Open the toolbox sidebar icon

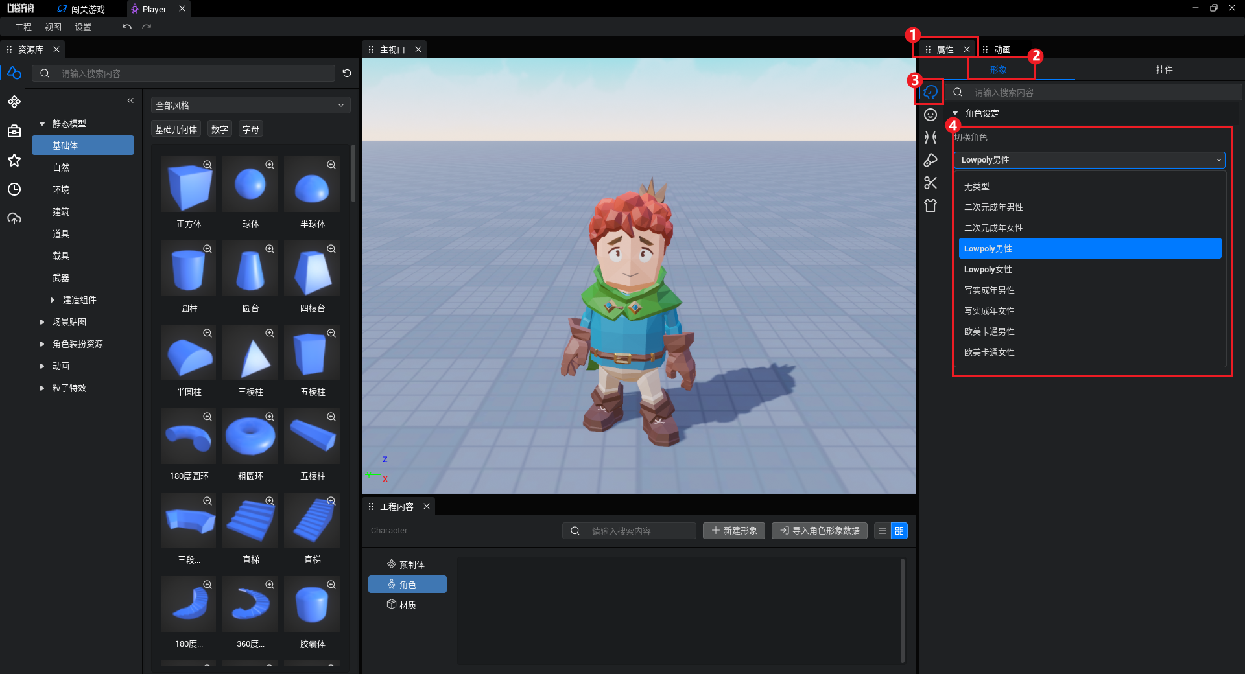pos(14,131)
